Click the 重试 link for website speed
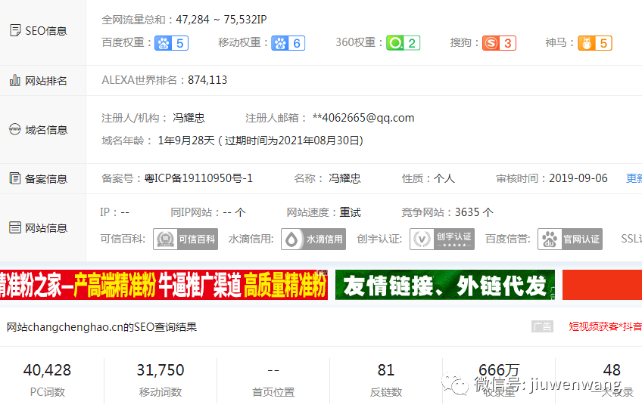Viewport: 642px width, 414px height. click(x=350, y=212)
